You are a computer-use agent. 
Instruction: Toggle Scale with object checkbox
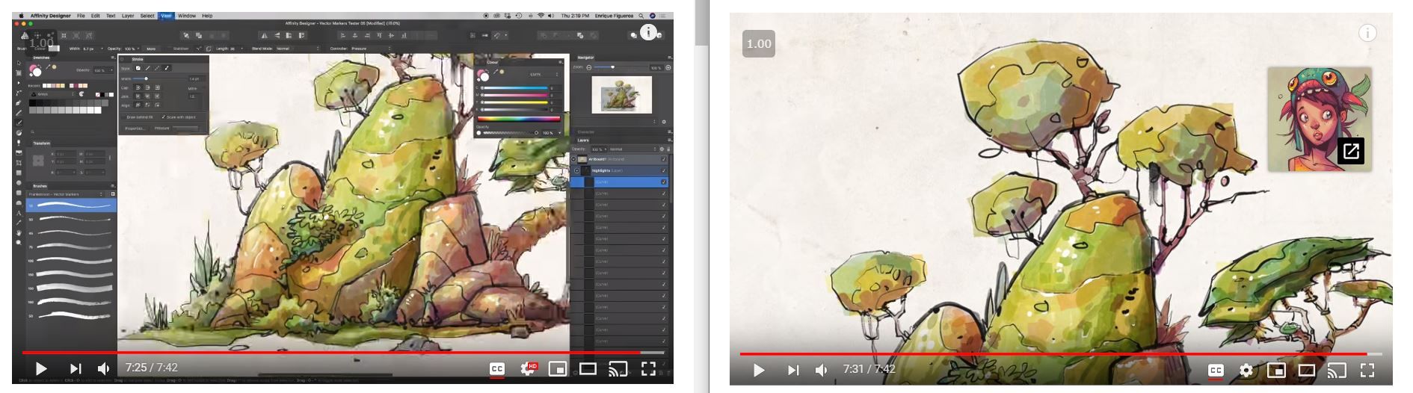click(x=164, y=117)
